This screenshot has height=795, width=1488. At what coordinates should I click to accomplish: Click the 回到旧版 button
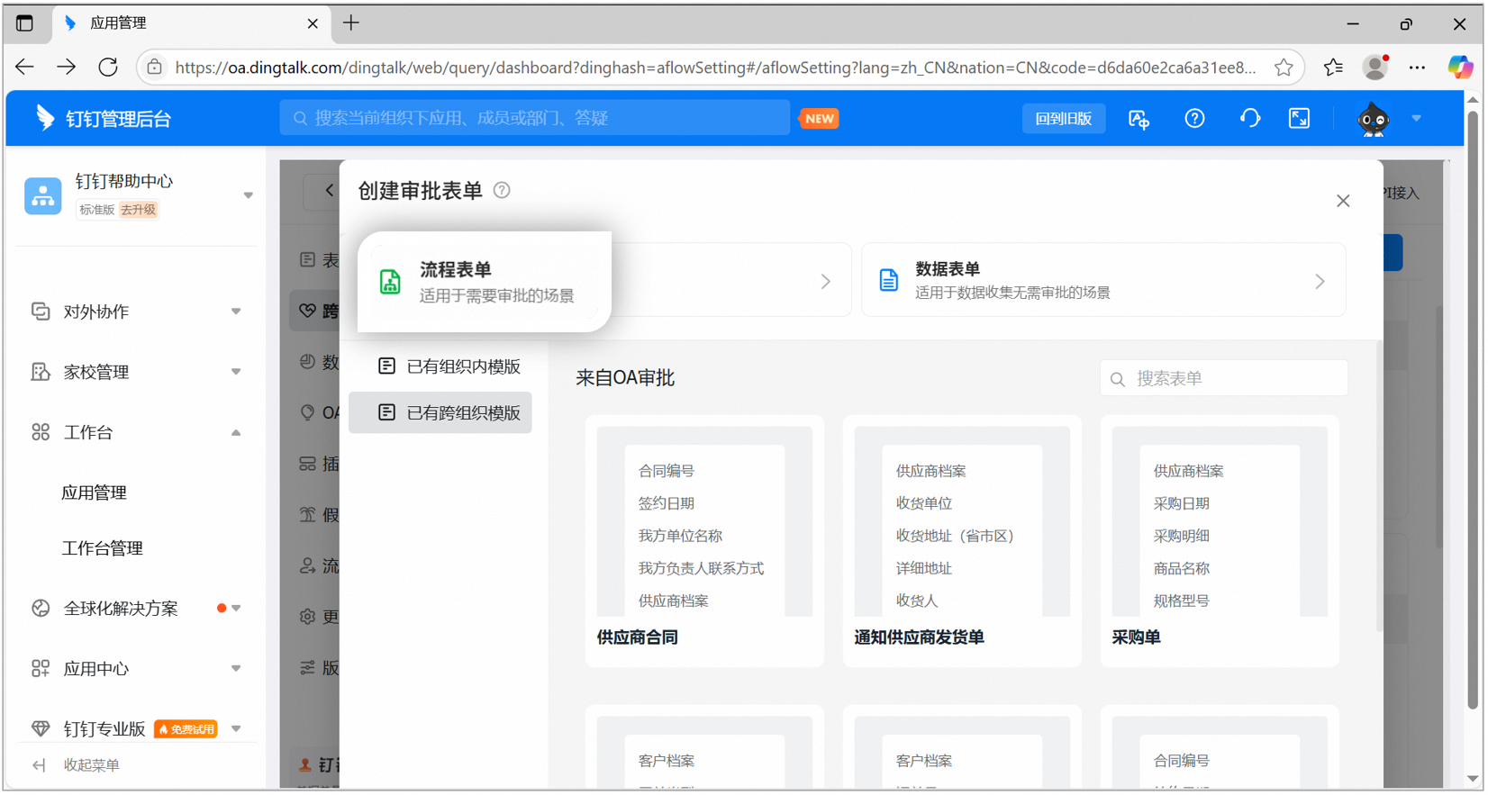pyautogui.click(x=1063, y=119)
